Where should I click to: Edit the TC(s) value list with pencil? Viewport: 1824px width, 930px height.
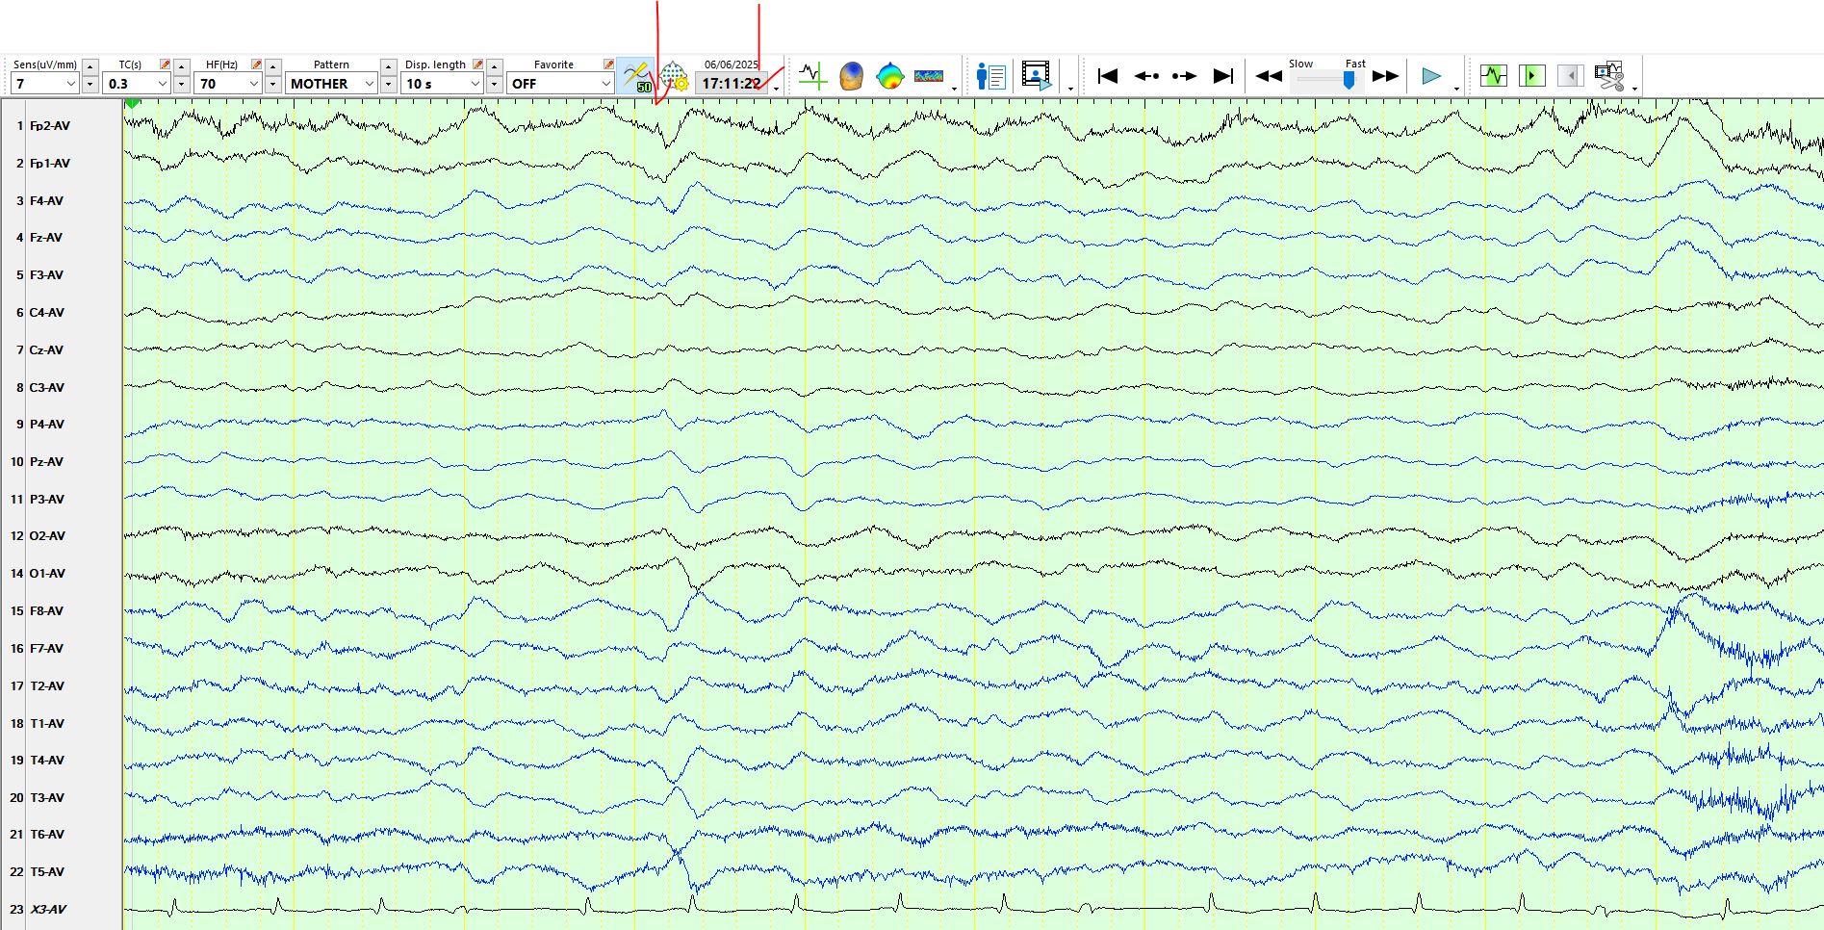click(x=165, y=65)
